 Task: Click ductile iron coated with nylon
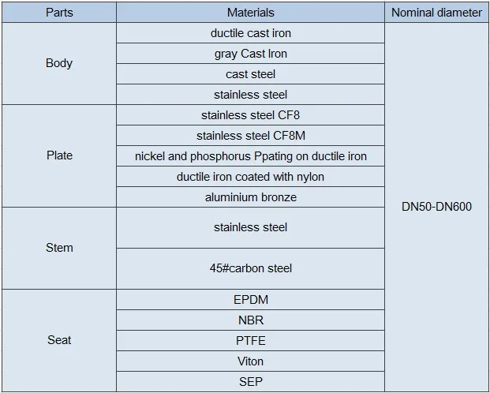(250, 177)
